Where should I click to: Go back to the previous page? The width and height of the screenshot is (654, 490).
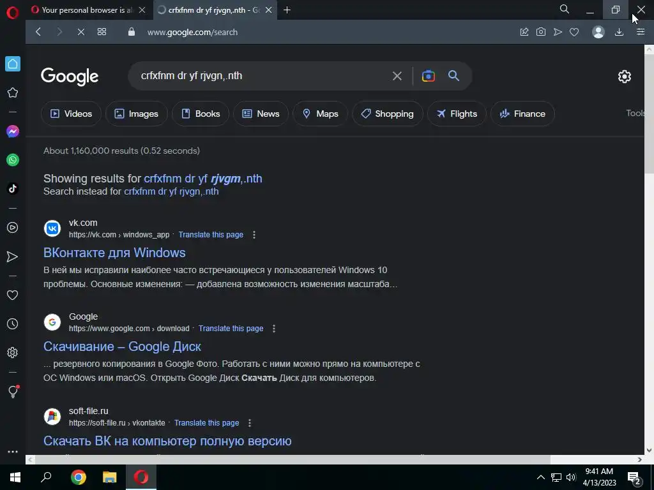pyautogui.click(x=38, y=32)
